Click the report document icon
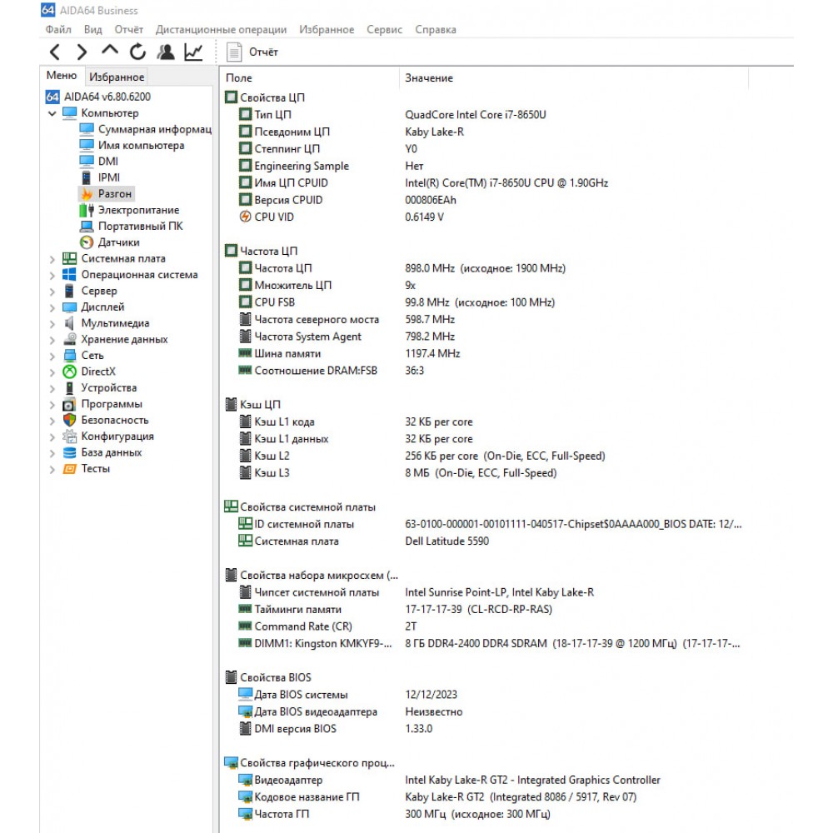This screenshot has height=833, width=833. click(x=234, y=52)
